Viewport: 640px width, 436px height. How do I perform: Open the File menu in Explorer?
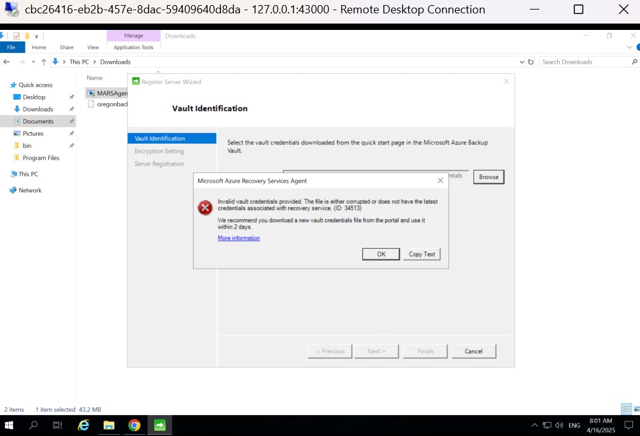coord(11,47)
